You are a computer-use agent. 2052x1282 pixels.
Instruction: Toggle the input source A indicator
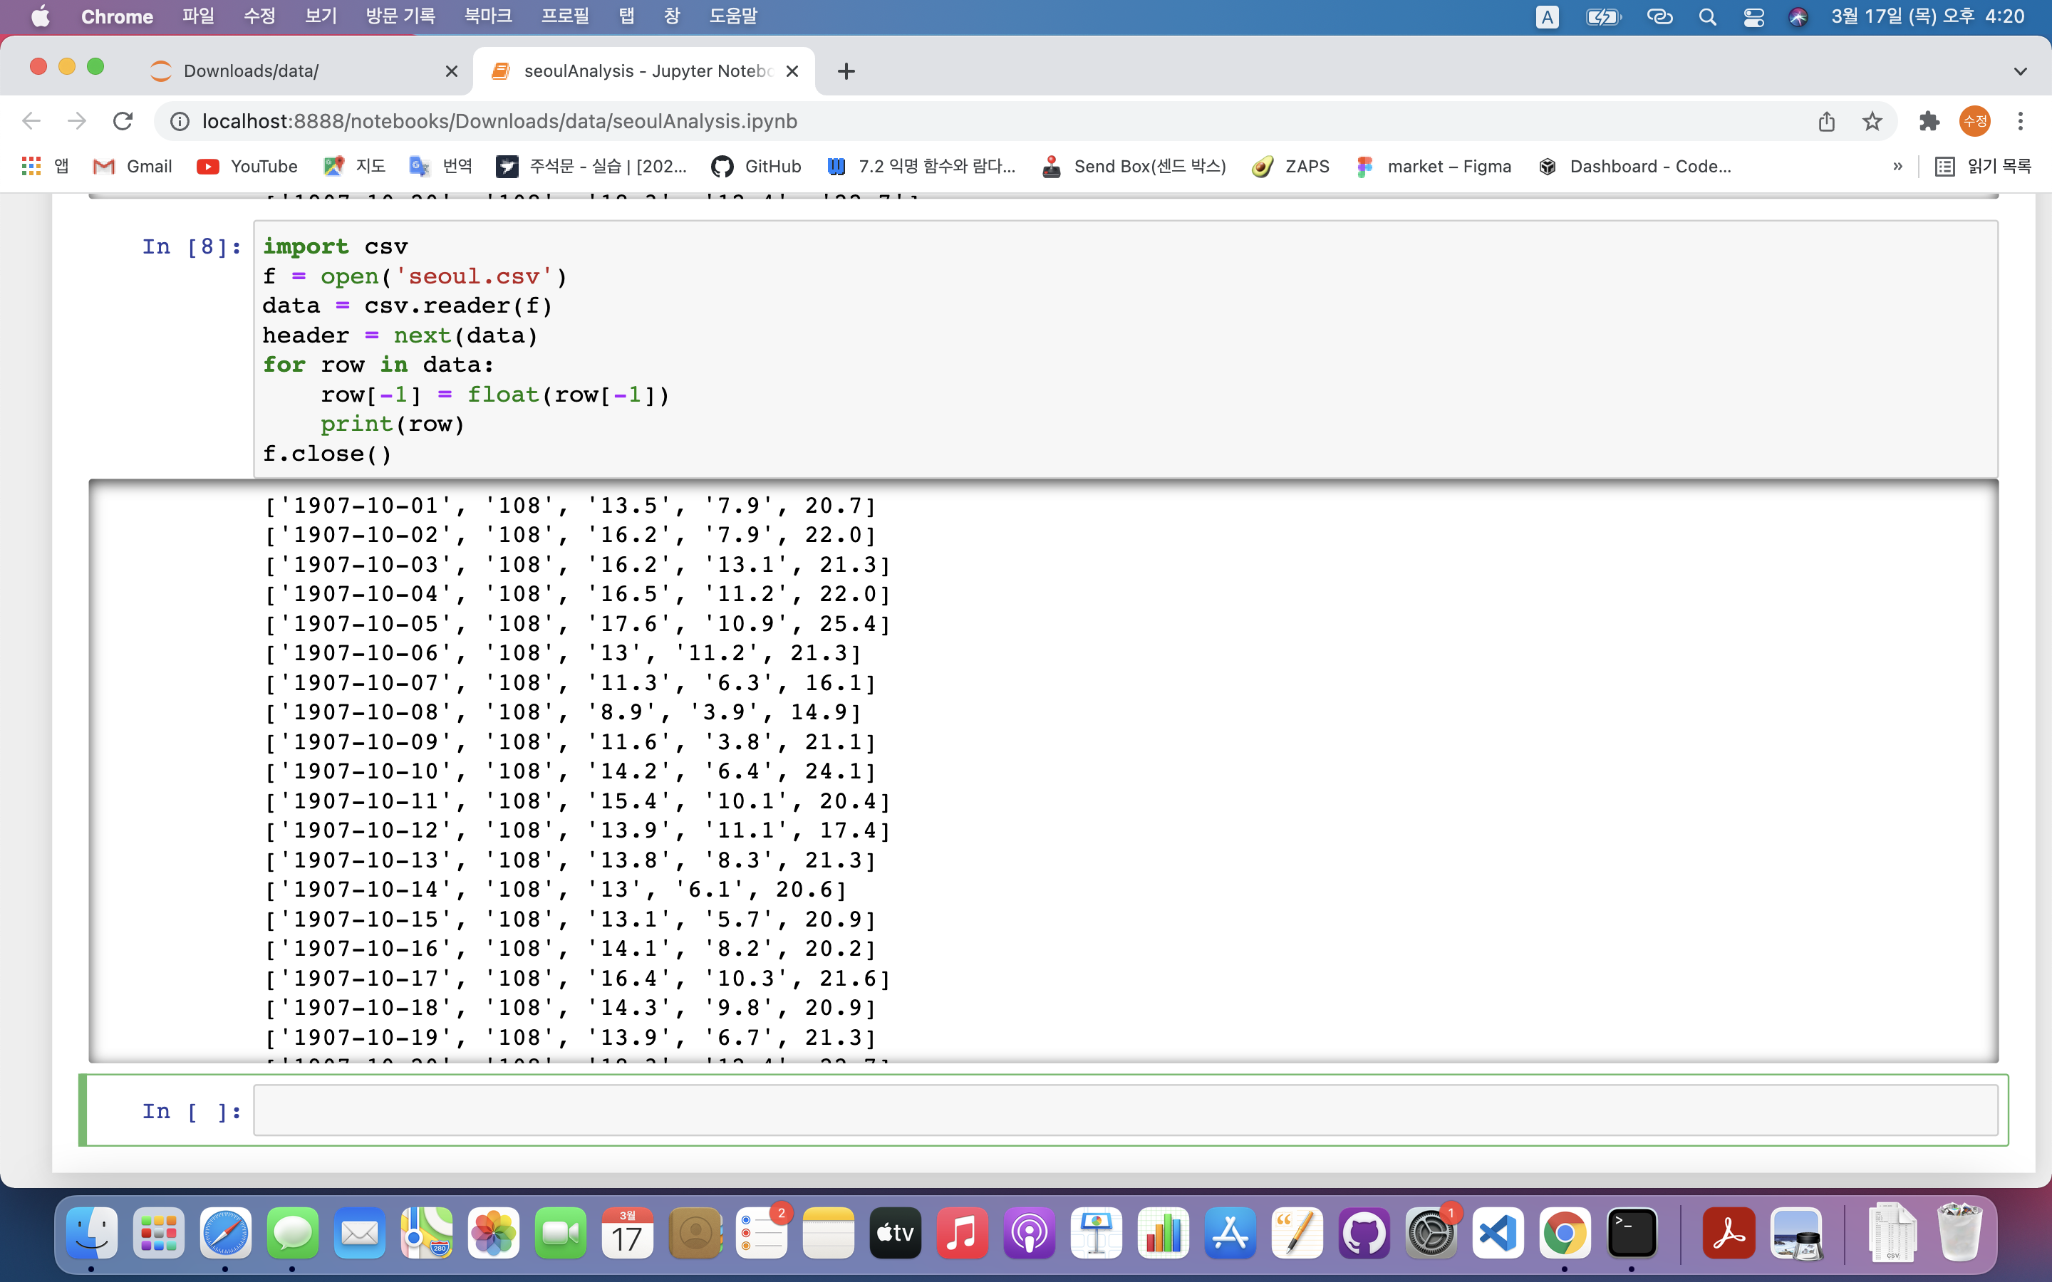tap(1547, 17)
